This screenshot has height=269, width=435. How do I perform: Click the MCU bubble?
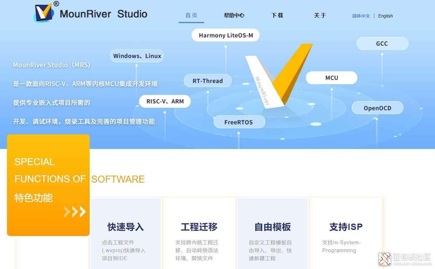pyautogui.click(x=332, y=78)
